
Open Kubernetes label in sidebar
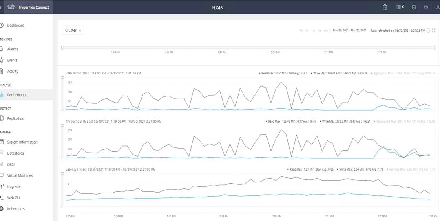click(16, 209)
